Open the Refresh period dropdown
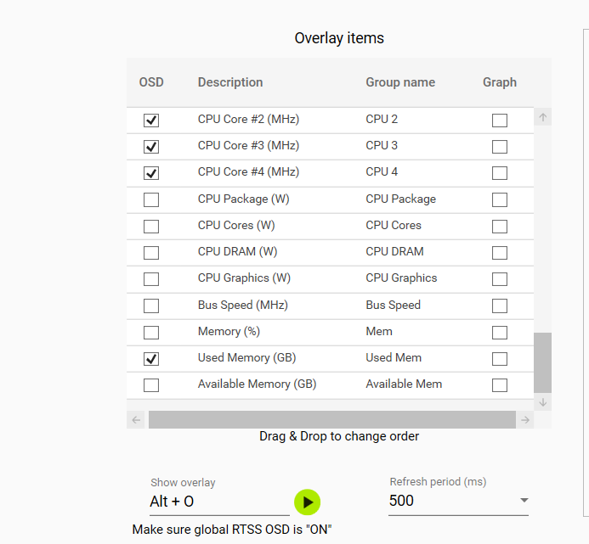The image size is (589, 544). click(524, 501)
